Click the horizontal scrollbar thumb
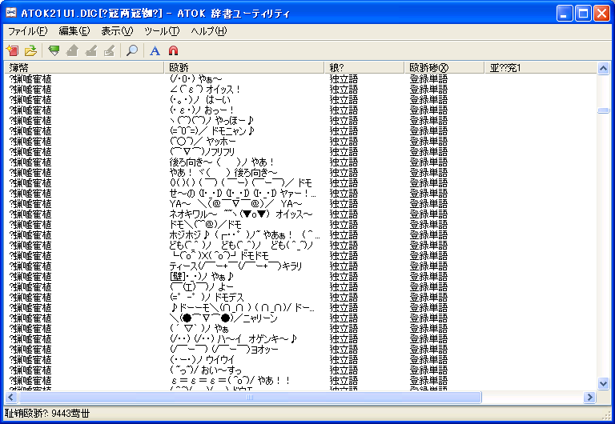This screenshot has height=424, width=615. [250, 398]
